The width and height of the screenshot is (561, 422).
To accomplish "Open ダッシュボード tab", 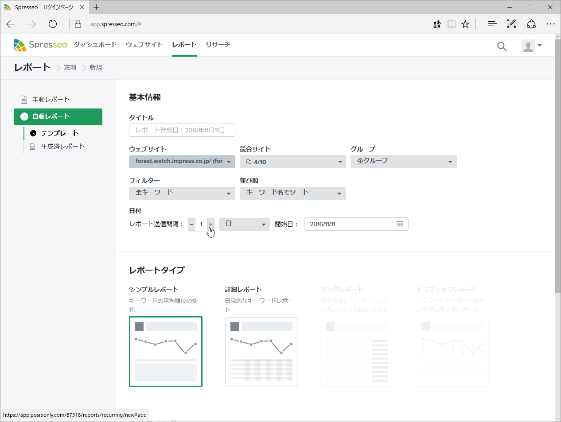I will point(95,45).
